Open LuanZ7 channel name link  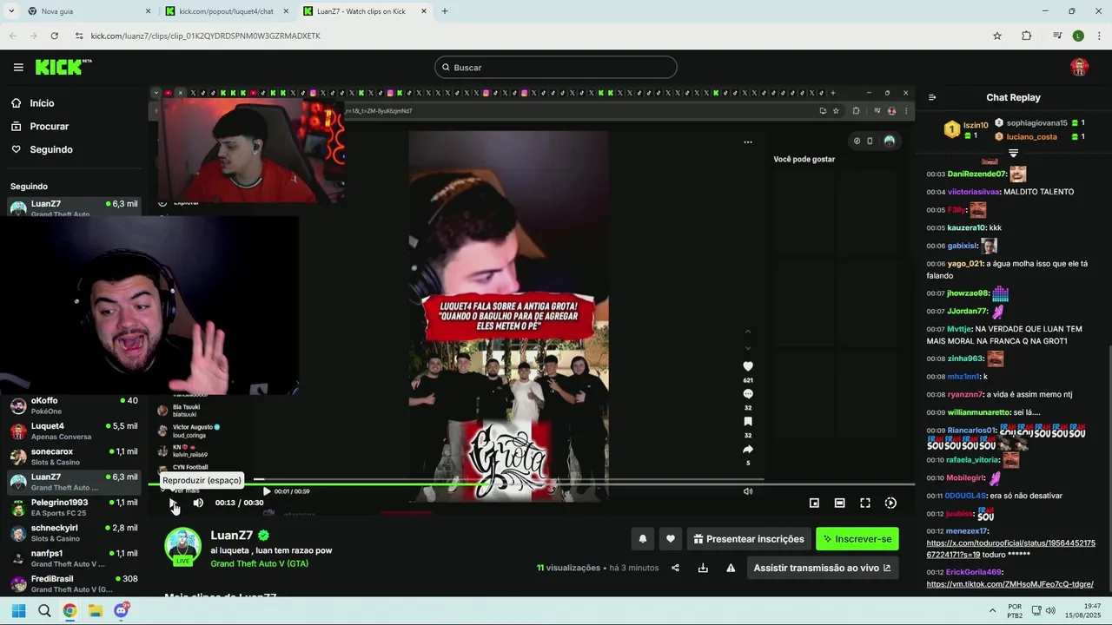[x=231, y=536]
